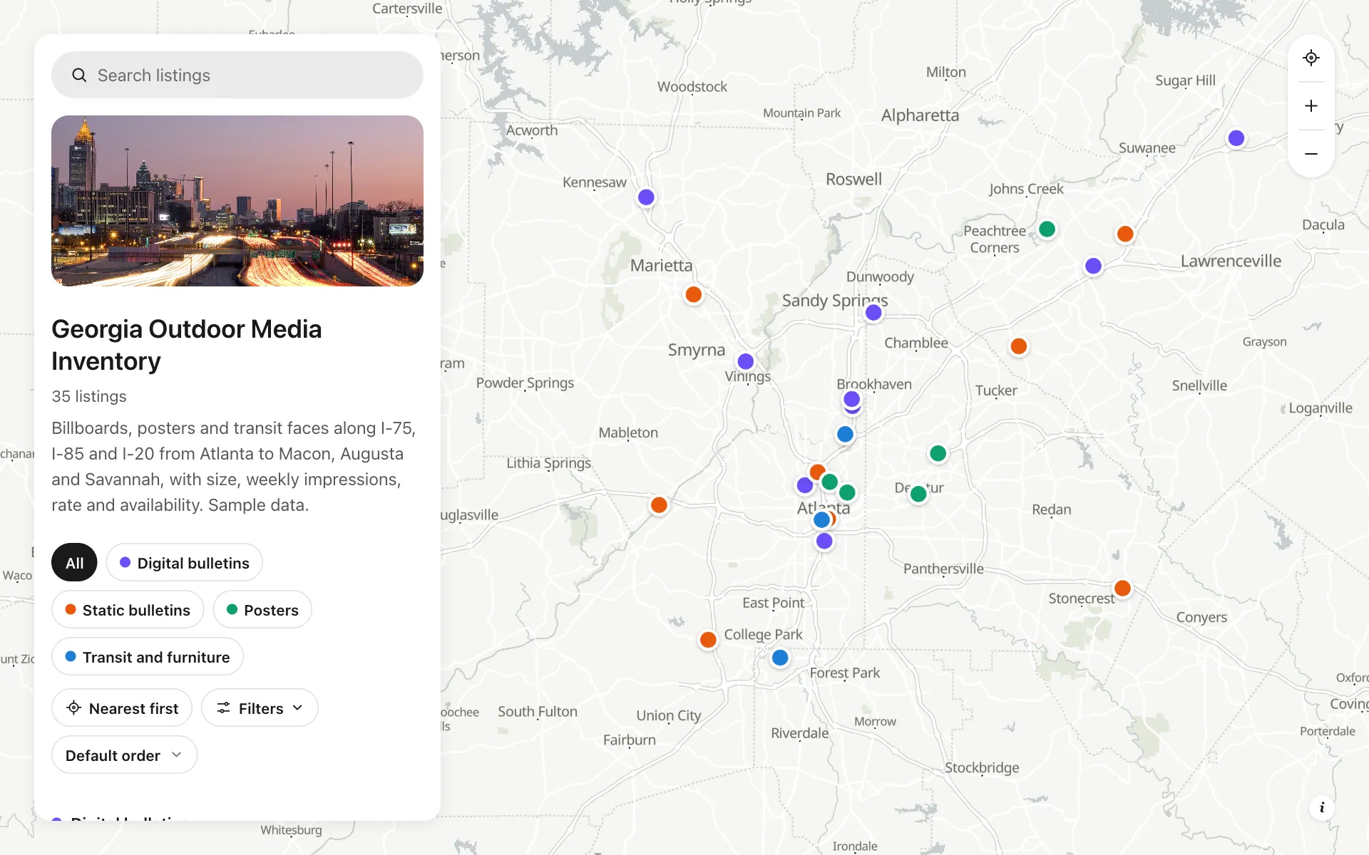Filter by Static bulletins
This screenshot has height=855, width=1369.
point(128,609)
